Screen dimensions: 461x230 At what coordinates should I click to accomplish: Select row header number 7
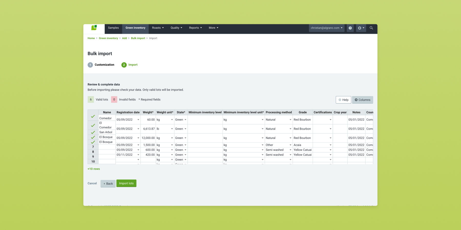point(93,147)
